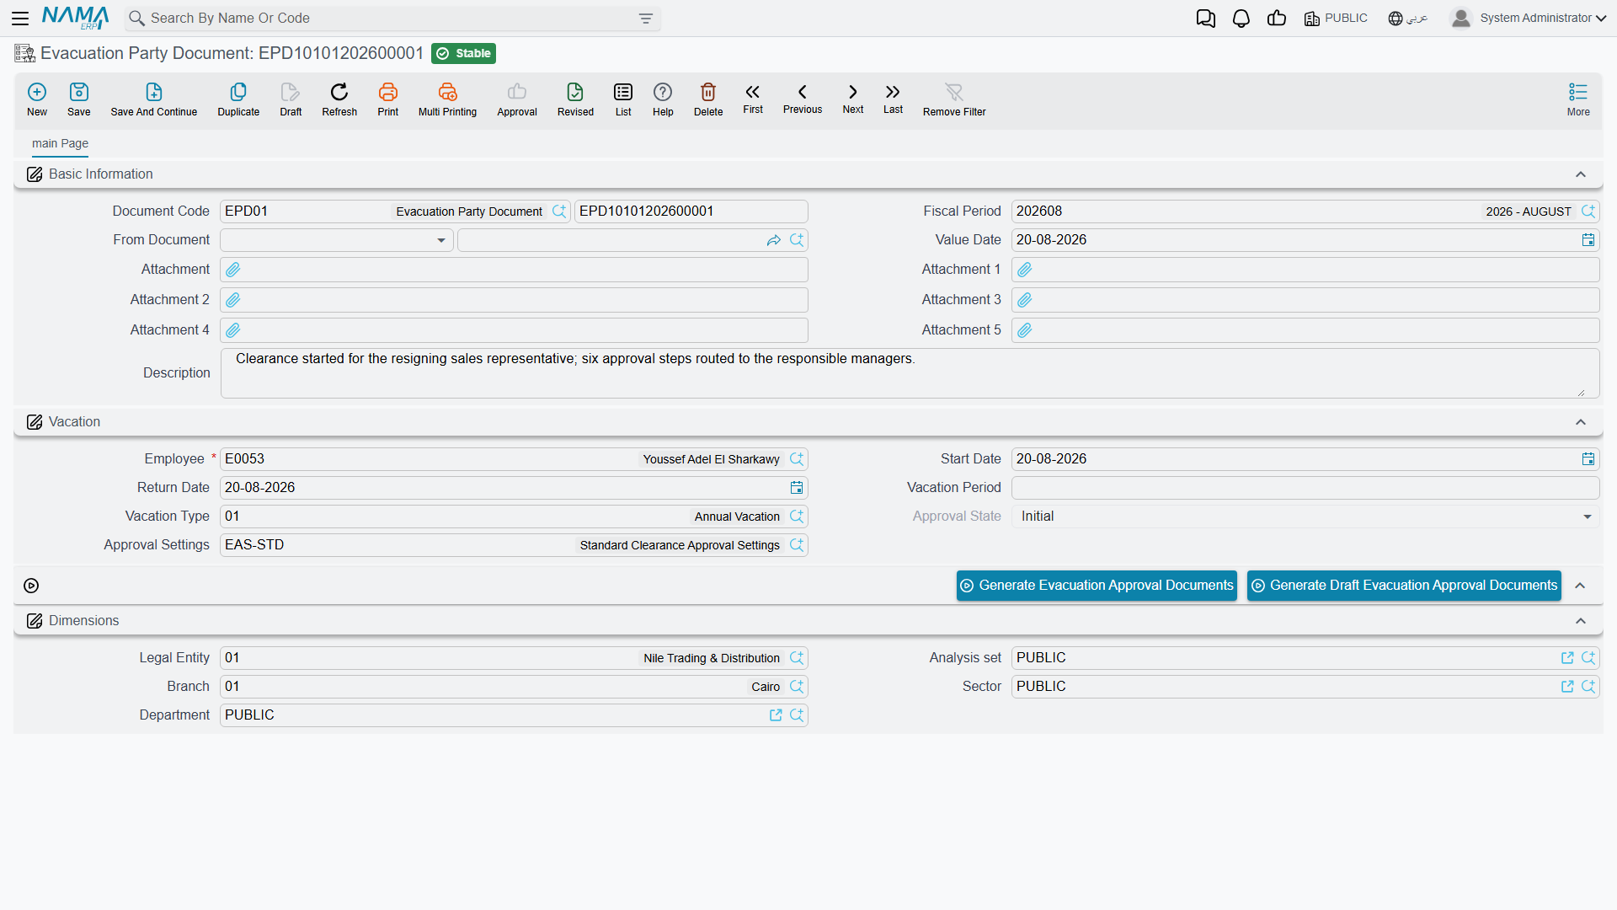Open Return Date calendar picker
This screenshot has height=910, width=1617.
click(x=797, y=488)
